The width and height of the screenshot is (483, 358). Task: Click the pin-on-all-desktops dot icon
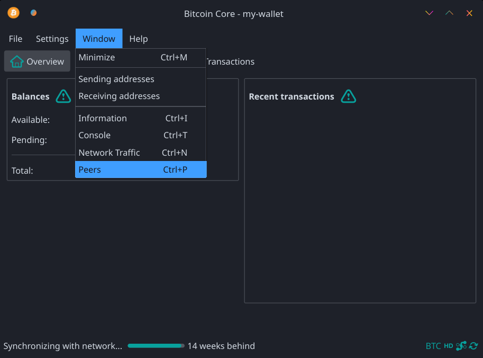pyautogui.click(x=34, y=13)
